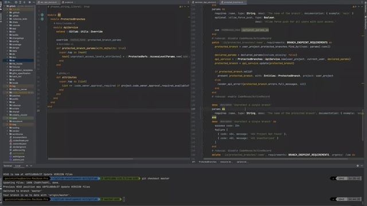The image size is (367, 206).
Task: Click 'git checkout master' command in terminal
Action: [155, 179]
